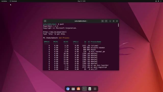This screenshot has height=92, width=163.
Task: Click the network status icon in the top bar
Action: [156, 1]
